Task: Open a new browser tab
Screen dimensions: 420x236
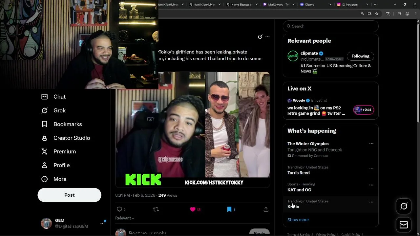Action: (375, 5)
